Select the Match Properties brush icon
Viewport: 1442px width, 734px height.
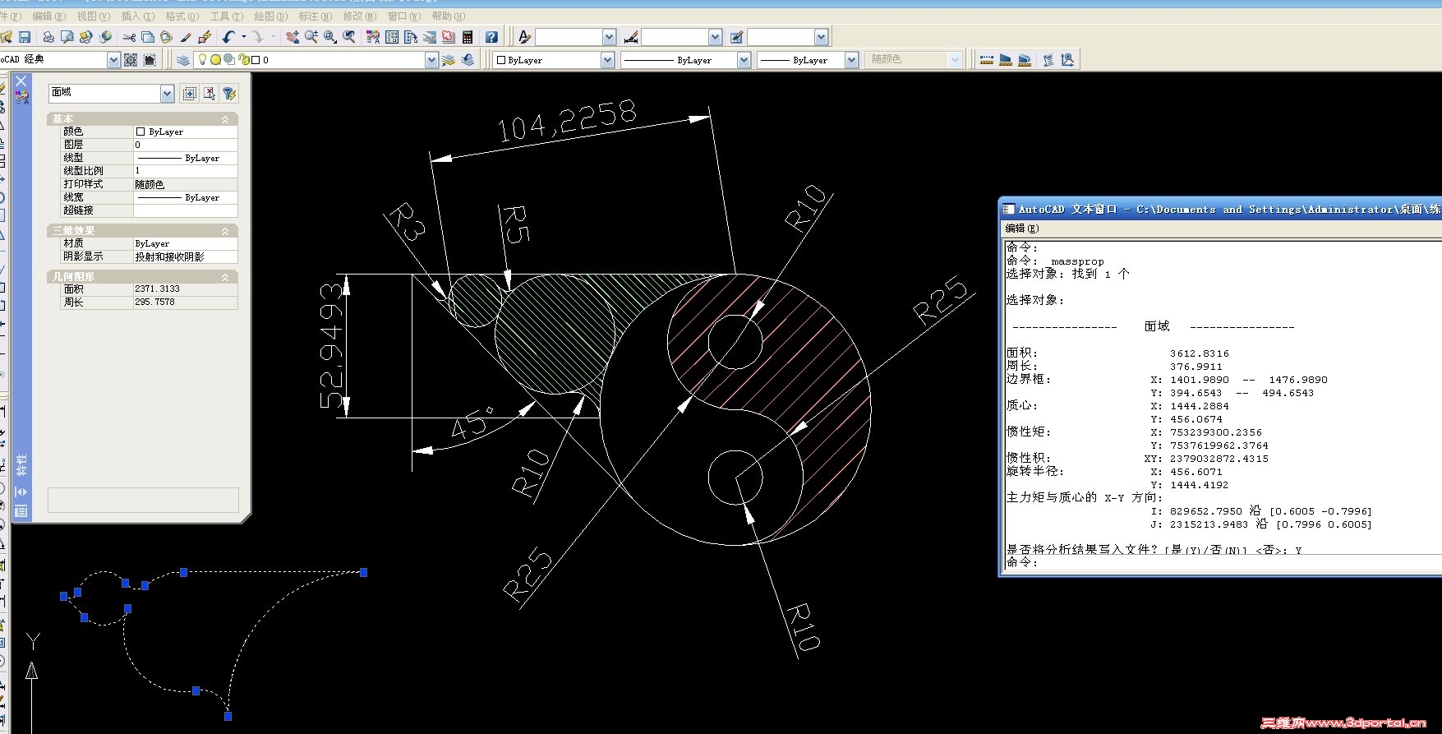[186, 37]
